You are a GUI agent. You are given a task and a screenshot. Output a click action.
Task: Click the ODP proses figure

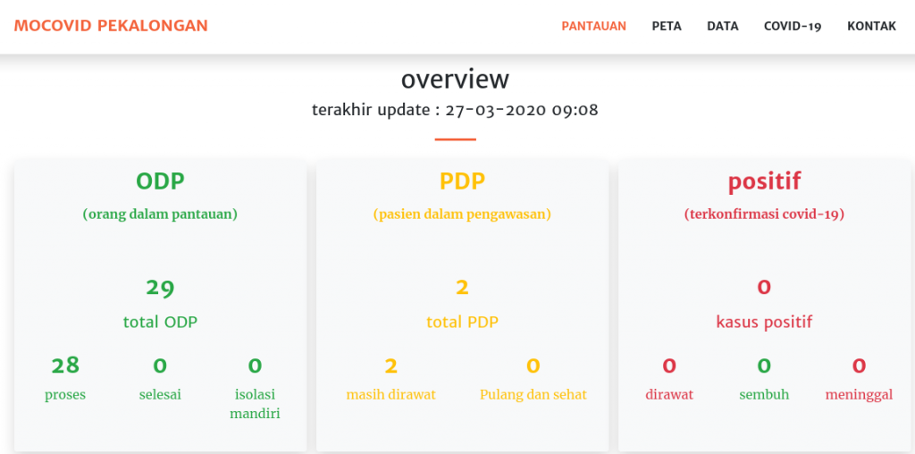tap(65, 365)
